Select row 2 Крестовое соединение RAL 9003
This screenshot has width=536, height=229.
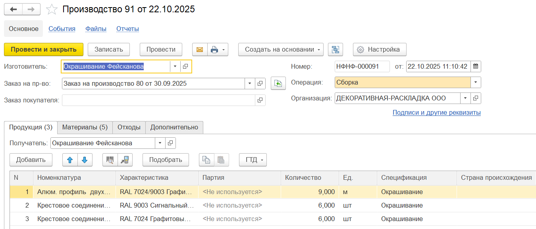tap(73, 206)
